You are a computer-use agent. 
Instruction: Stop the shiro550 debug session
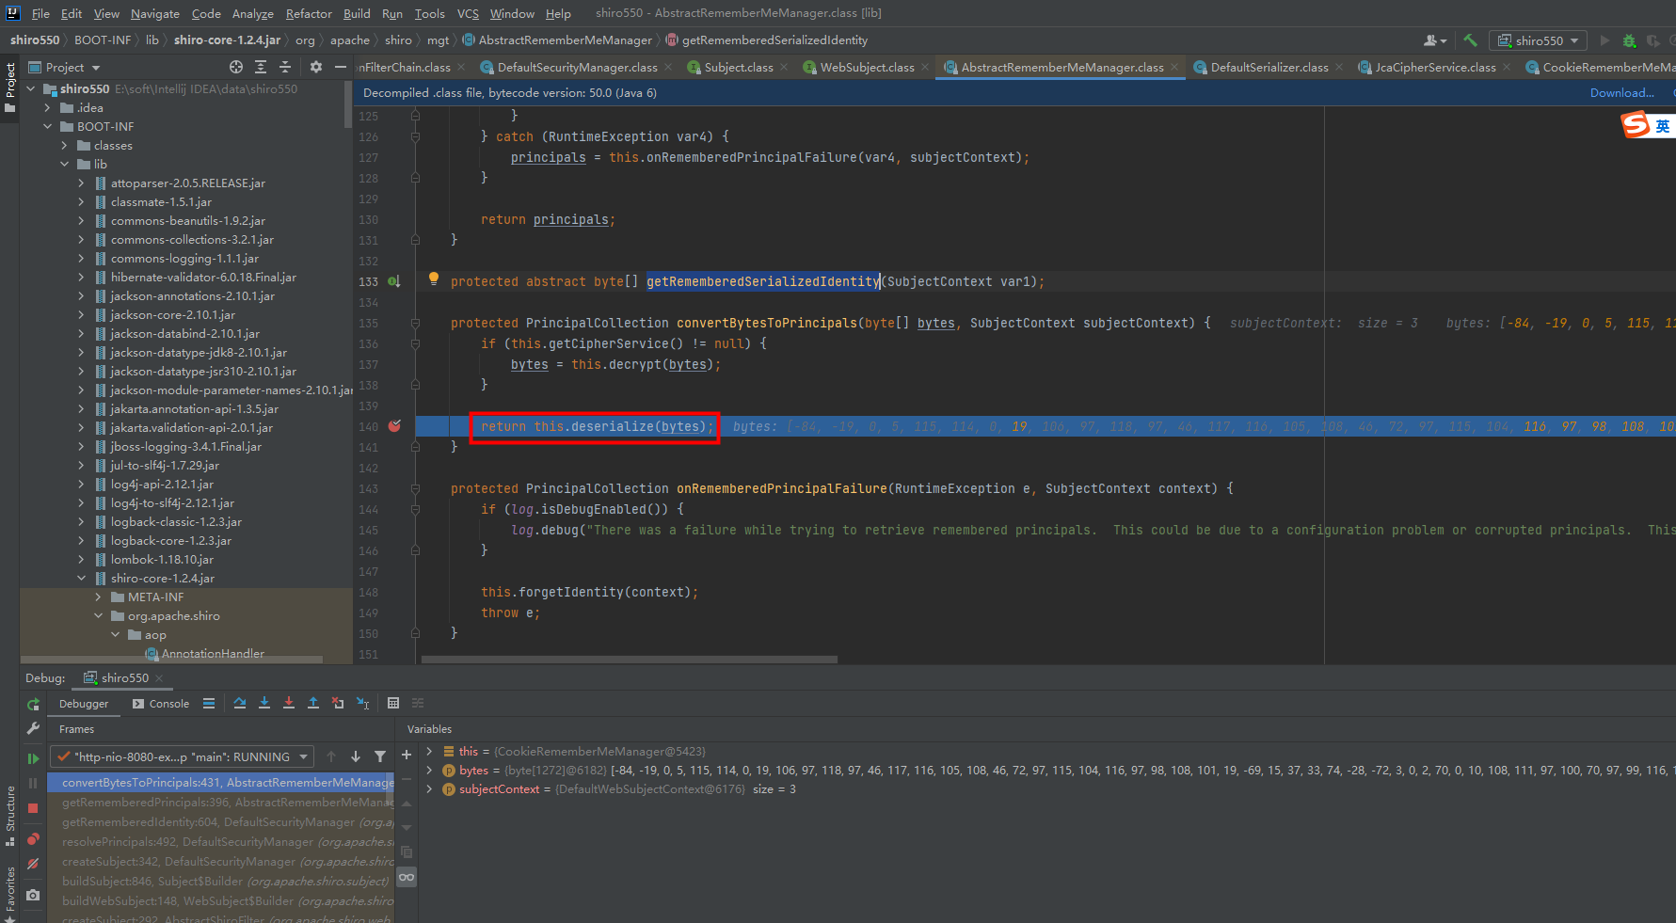point(33,808)
